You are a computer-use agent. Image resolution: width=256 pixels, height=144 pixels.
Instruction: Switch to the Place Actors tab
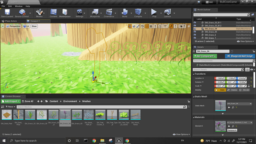coord(11,21)
